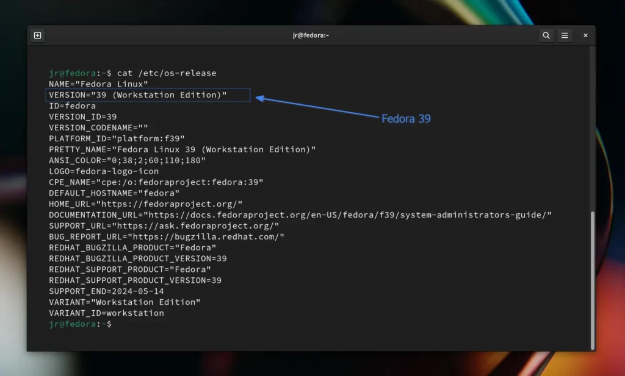The image size is (625, 376).
Task: Click the last empty jr@fedora prompt
Action: click(80, 324)
